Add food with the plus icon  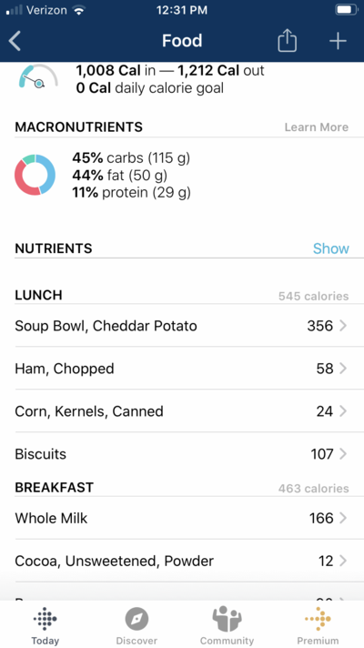pos(338,41)
